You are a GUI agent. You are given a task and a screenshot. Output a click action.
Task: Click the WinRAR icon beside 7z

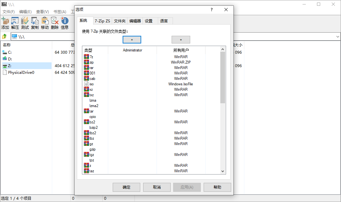pos(86,57)
